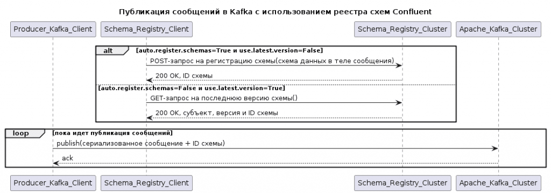Image resolution: width=551 pixels, height=193 pixels.
Task: Click the ack reply label
Action: pos(67,158)
